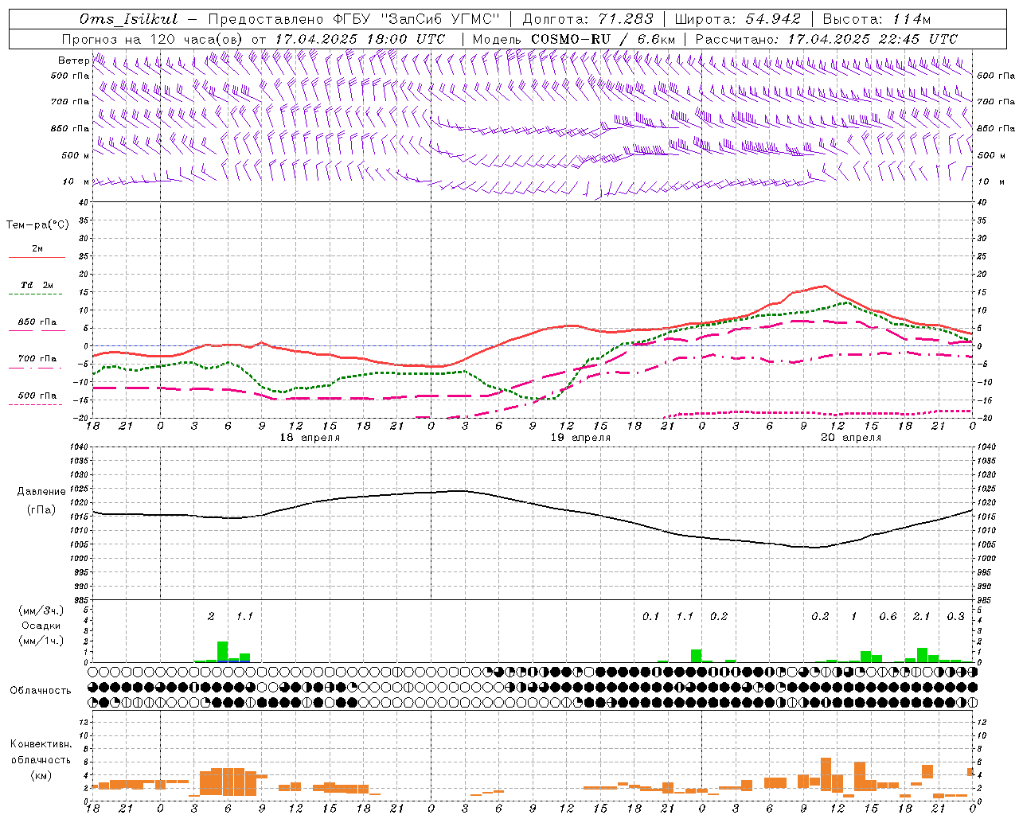Click the 19 апреля date label

click(580, 438)
